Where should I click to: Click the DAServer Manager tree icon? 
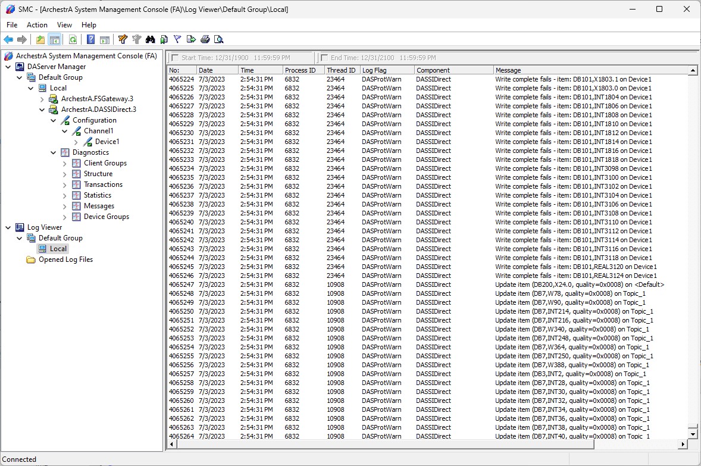pyautogui.click(x=20, y=67)
